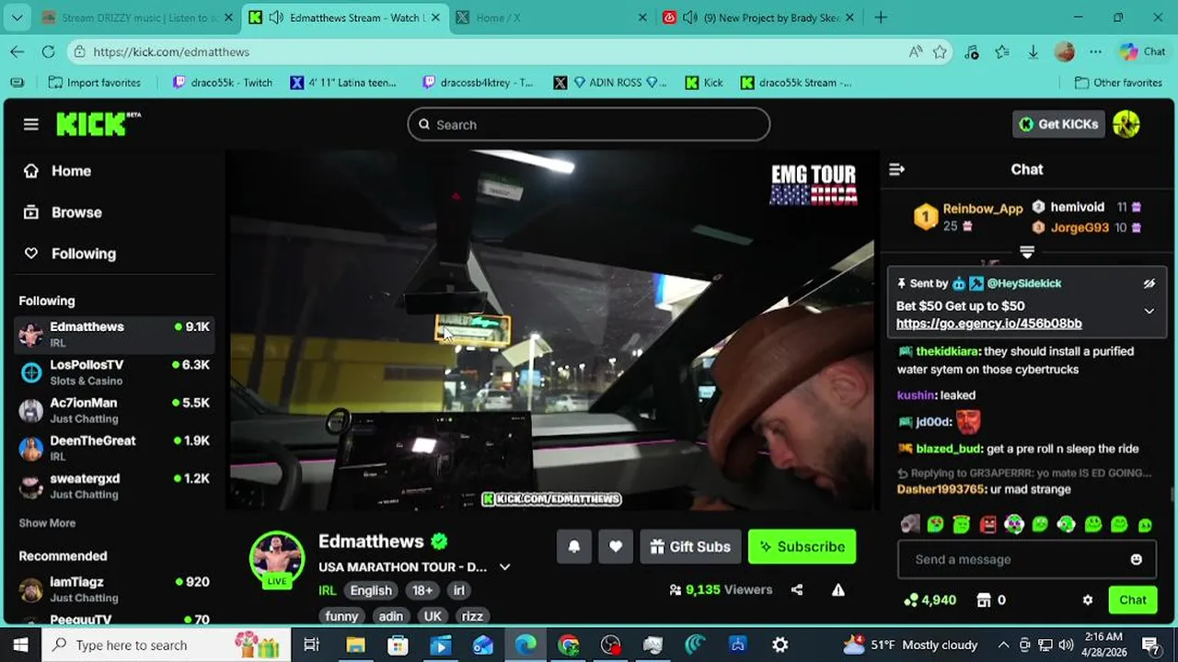Open the Other favorites folder
The image size is (1178, 662).
click(x=1118, y=83)
